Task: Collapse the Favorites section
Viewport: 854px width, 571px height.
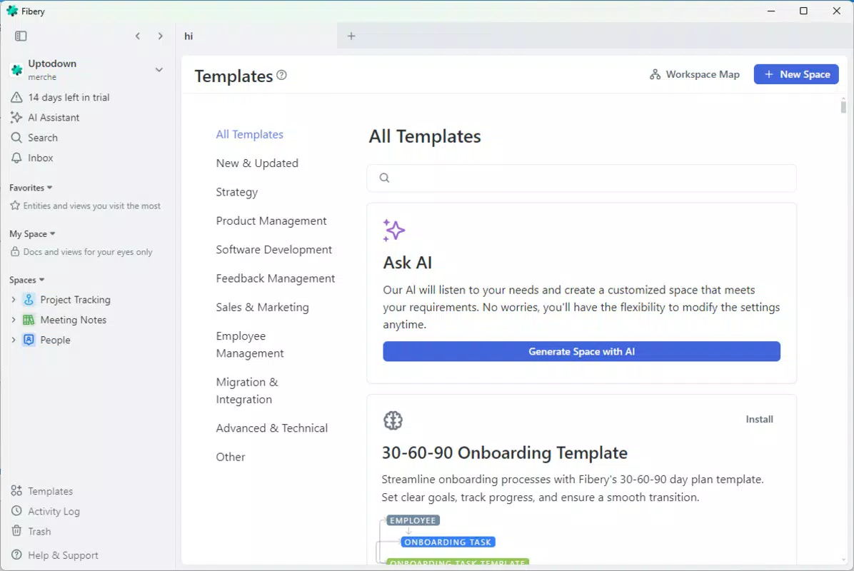Action: point(31,188)
